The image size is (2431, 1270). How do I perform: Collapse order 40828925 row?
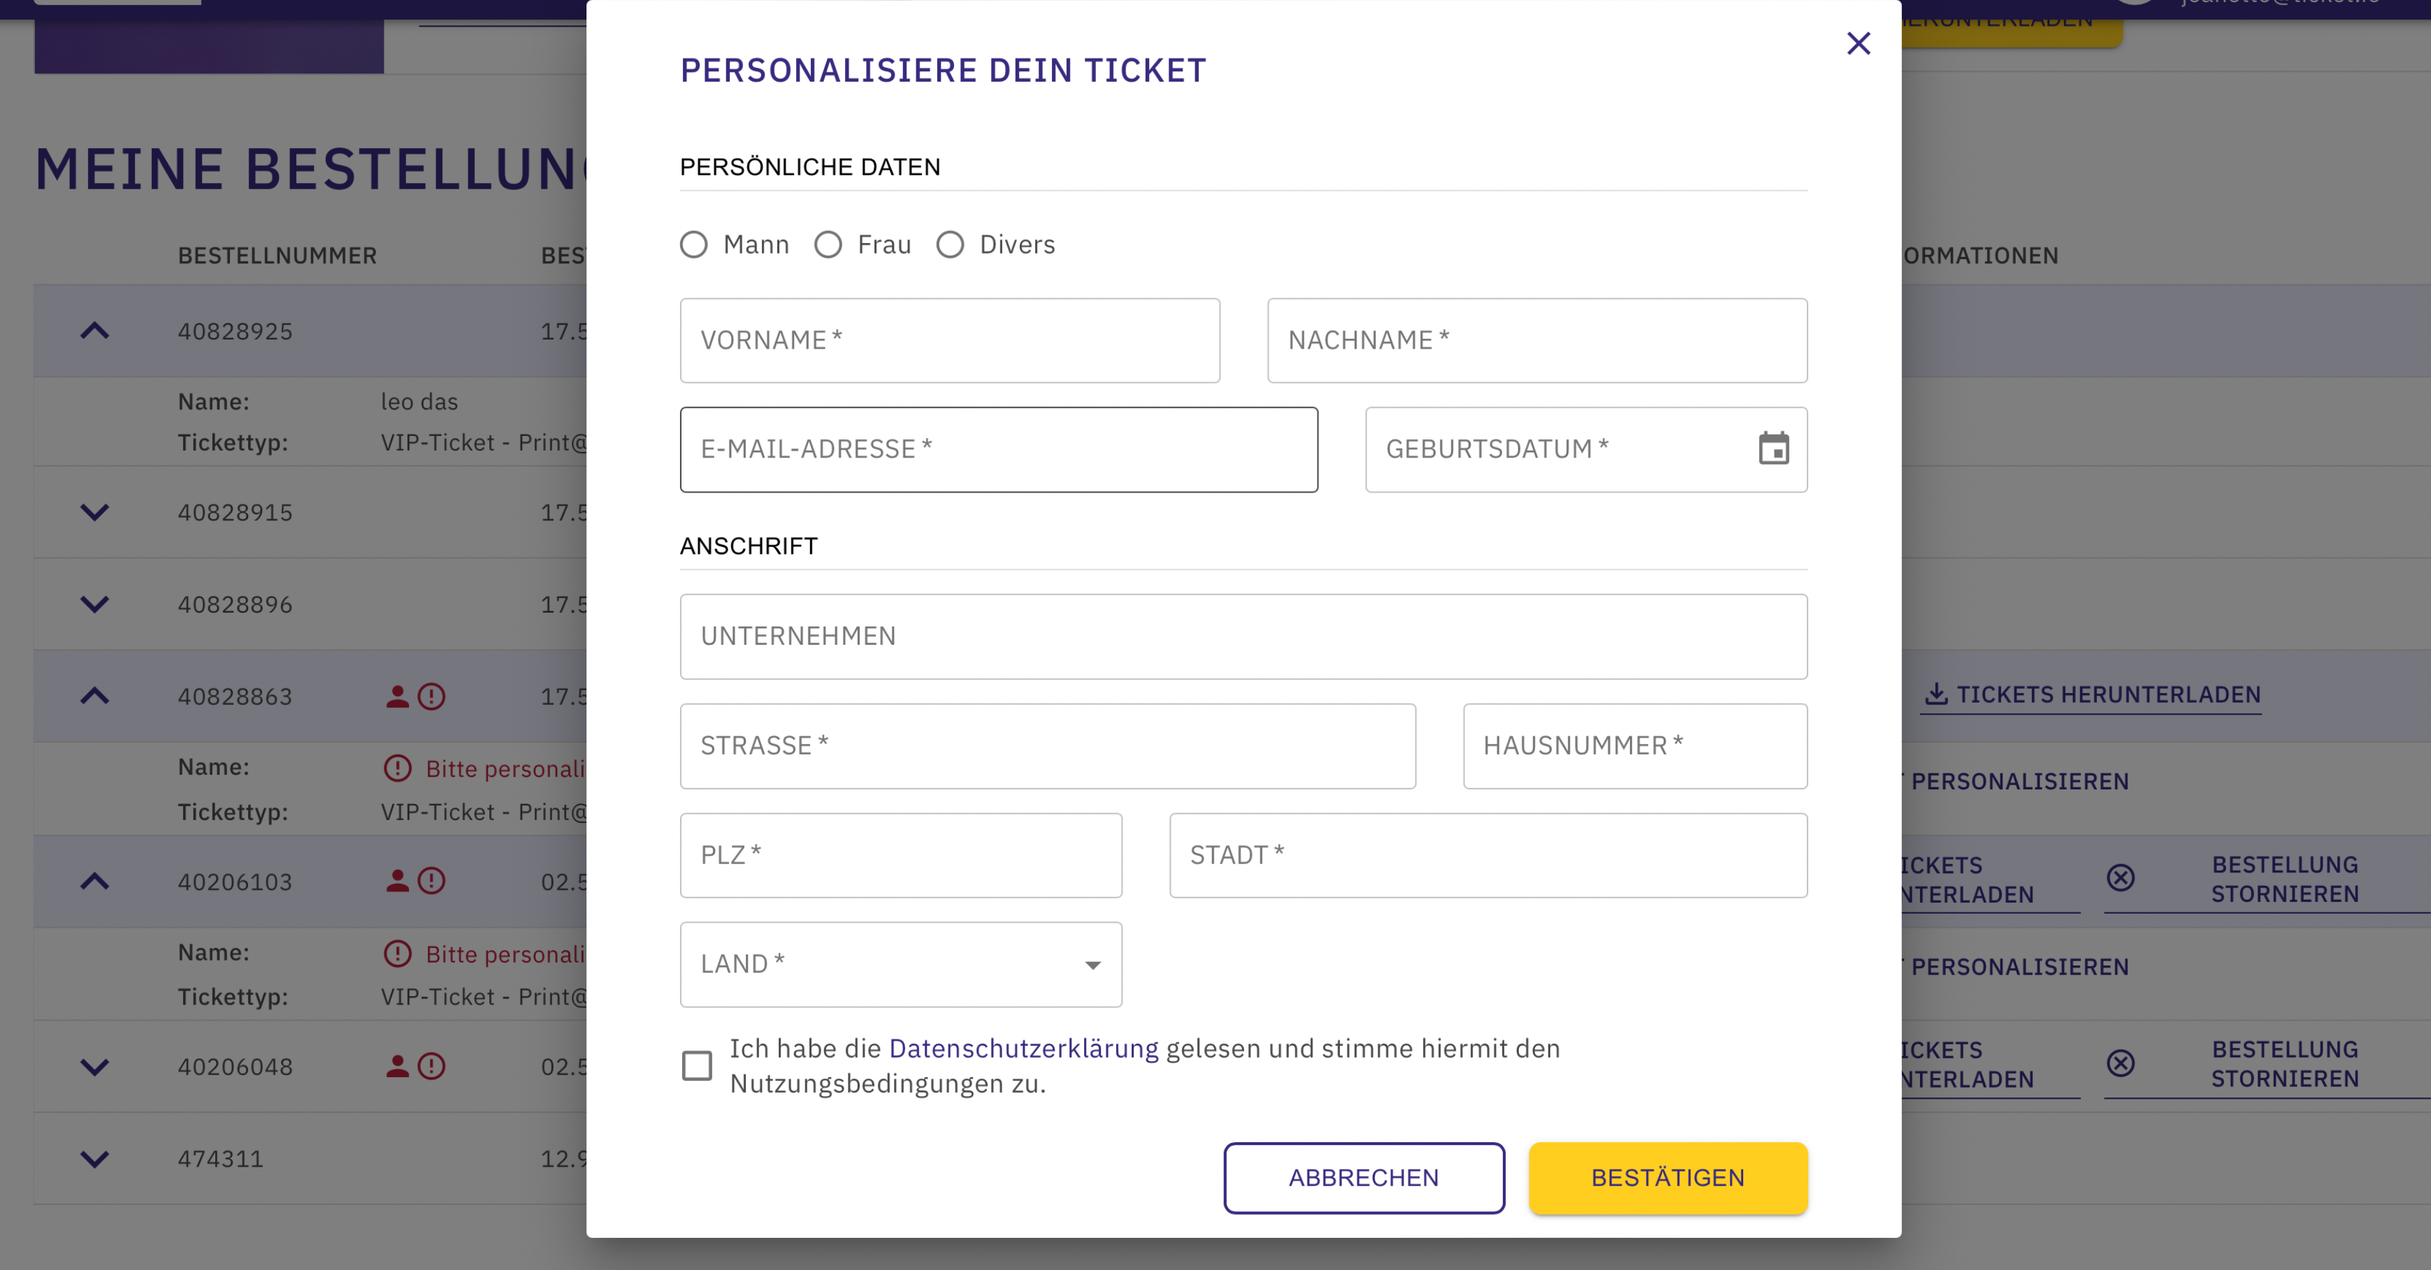(x=94, y=331)
